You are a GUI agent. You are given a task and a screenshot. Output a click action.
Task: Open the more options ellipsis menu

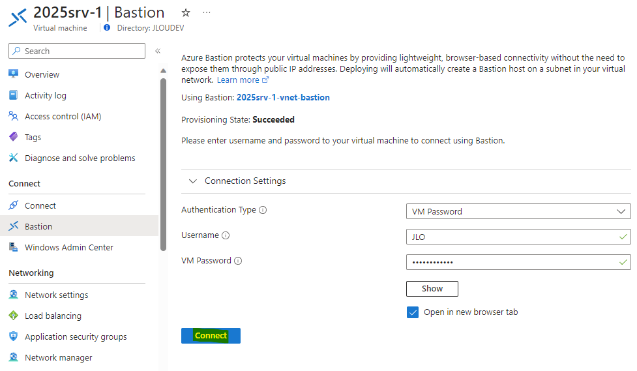pyautogui.click(x=207, y=12)
